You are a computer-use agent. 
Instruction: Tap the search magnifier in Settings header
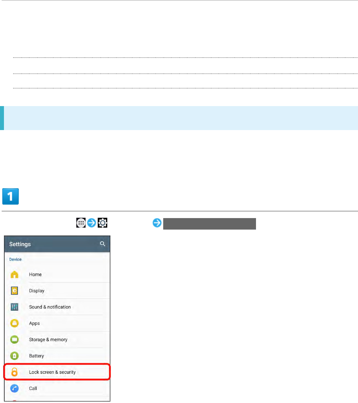point(103,244)
